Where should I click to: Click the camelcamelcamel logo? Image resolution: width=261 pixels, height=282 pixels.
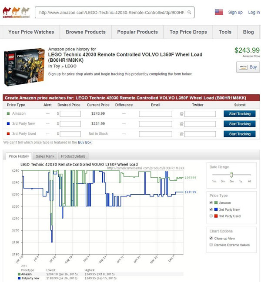point(16,13)
